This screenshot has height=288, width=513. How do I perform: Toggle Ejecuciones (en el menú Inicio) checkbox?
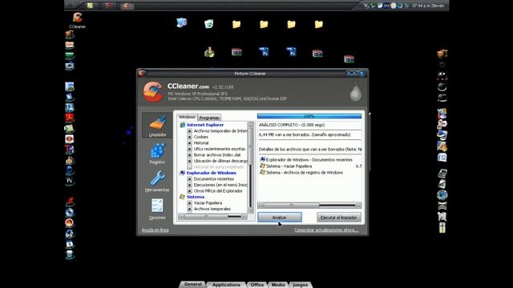tap(189, 185)
